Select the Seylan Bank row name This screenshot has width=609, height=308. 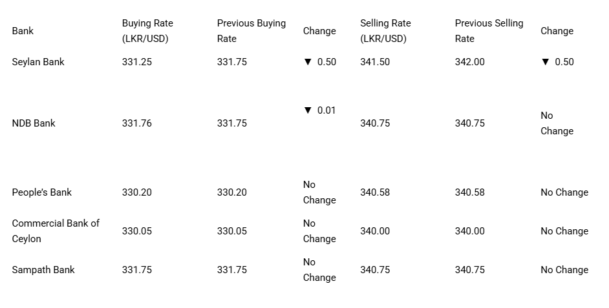pyautogui.click(x=38, y=62)
